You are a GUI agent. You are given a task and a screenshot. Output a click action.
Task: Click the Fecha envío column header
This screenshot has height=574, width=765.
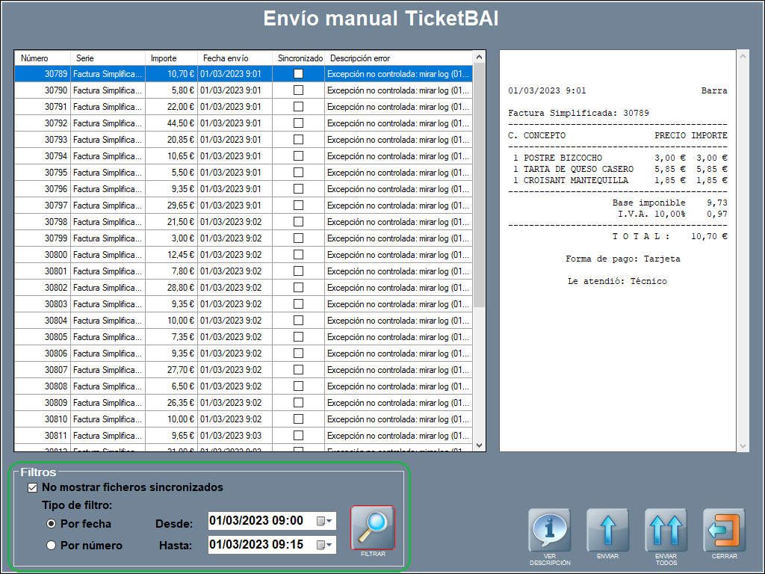point(235,58)
